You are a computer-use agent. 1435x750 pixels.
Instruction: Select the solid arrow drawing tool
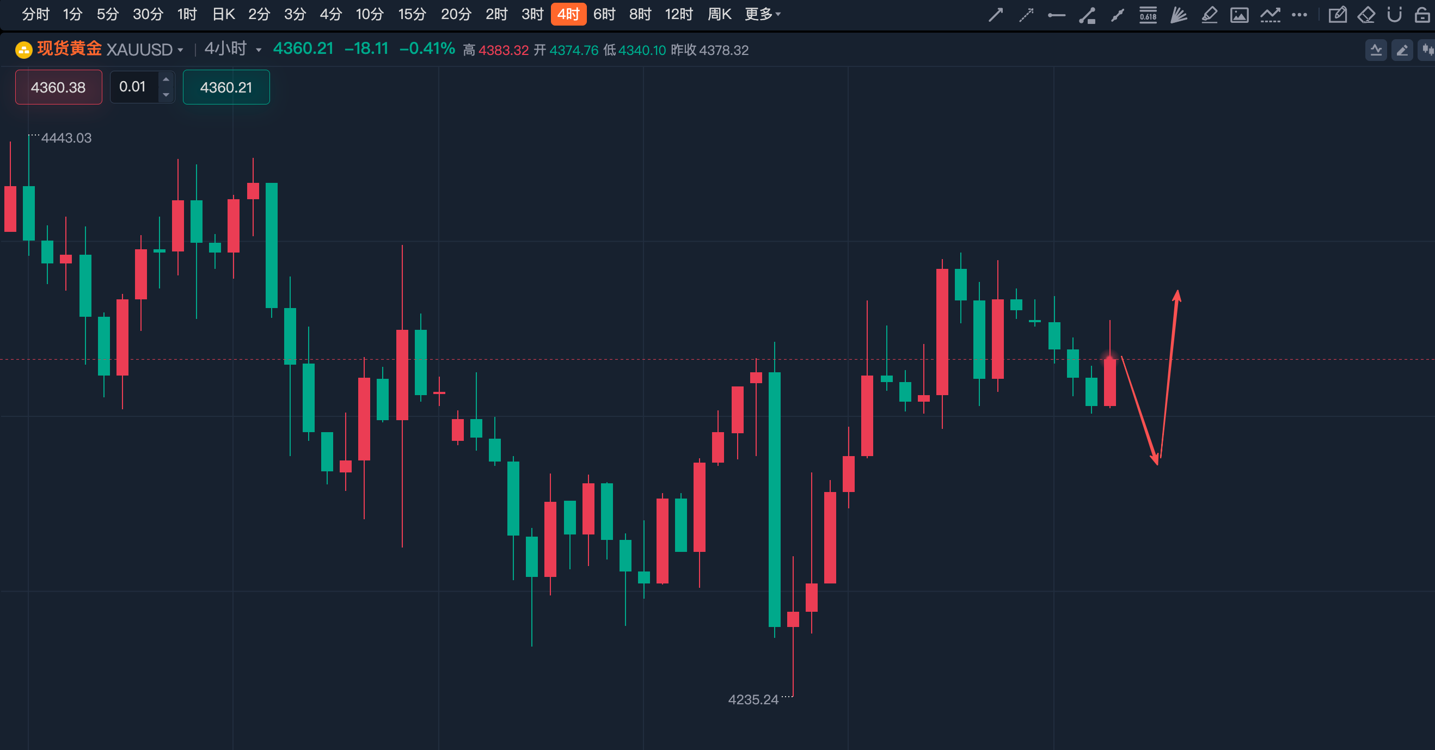[x=996, y=15]
